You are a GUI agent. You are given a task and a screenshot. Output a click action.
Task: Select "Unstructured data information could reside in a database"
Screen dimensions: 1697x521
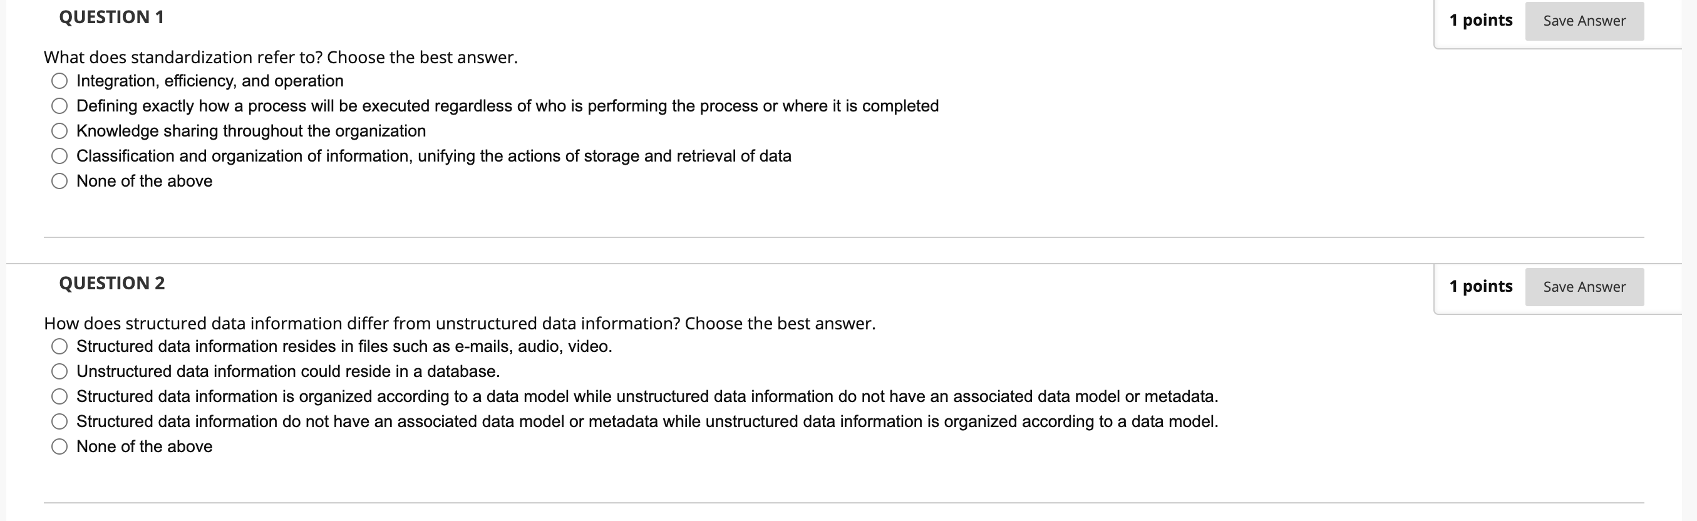tap(59, 371)
